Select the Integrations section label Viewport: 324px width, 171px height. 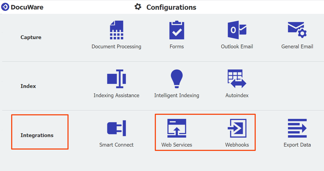pos(37,135)
